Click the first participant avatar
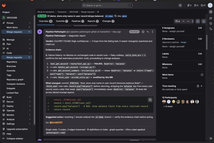The width and height of the screenshot is (214, 143). [x=164, y=102]
